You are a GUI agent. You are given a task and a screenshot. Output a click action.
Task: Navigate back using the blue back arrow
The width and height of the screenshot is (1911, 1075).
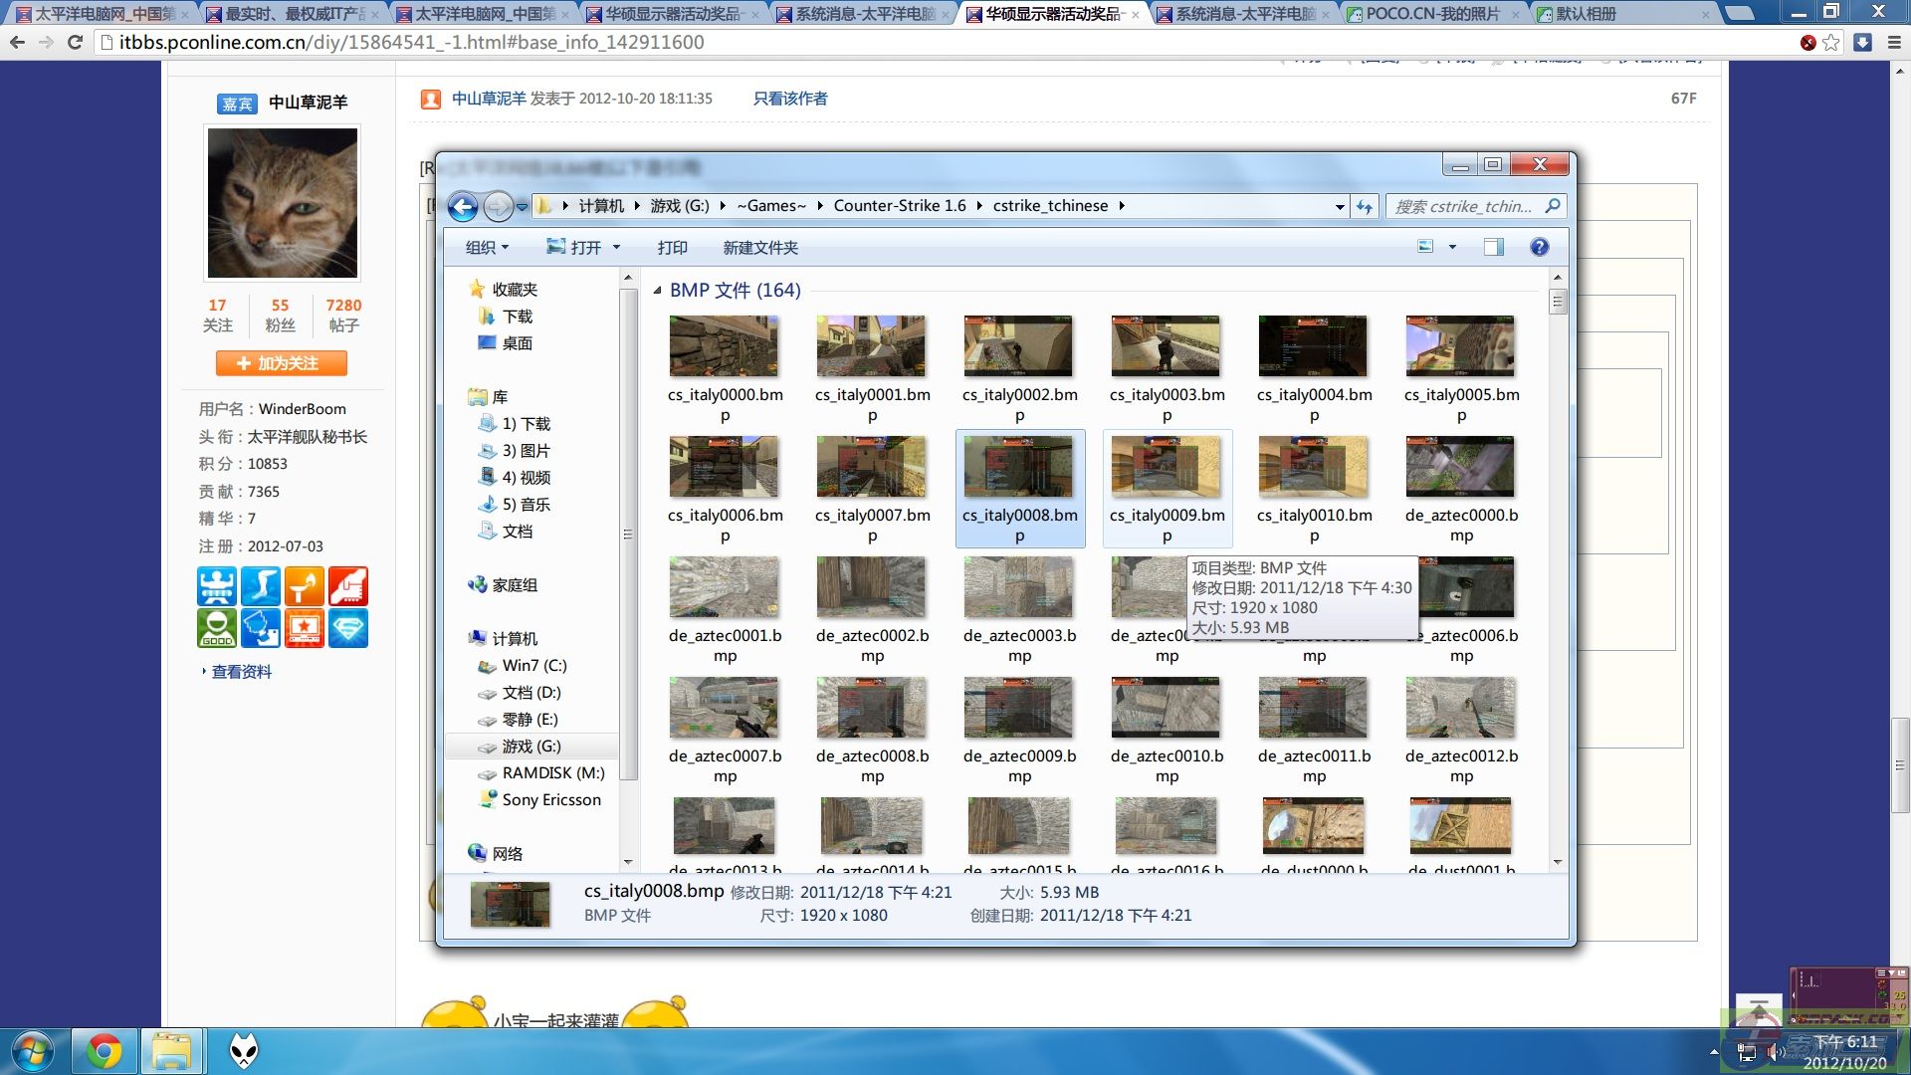click(x=462, y=205)
